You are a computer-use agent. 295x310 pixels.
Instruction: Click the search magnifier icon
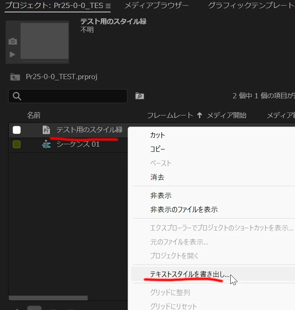point(17,96)
